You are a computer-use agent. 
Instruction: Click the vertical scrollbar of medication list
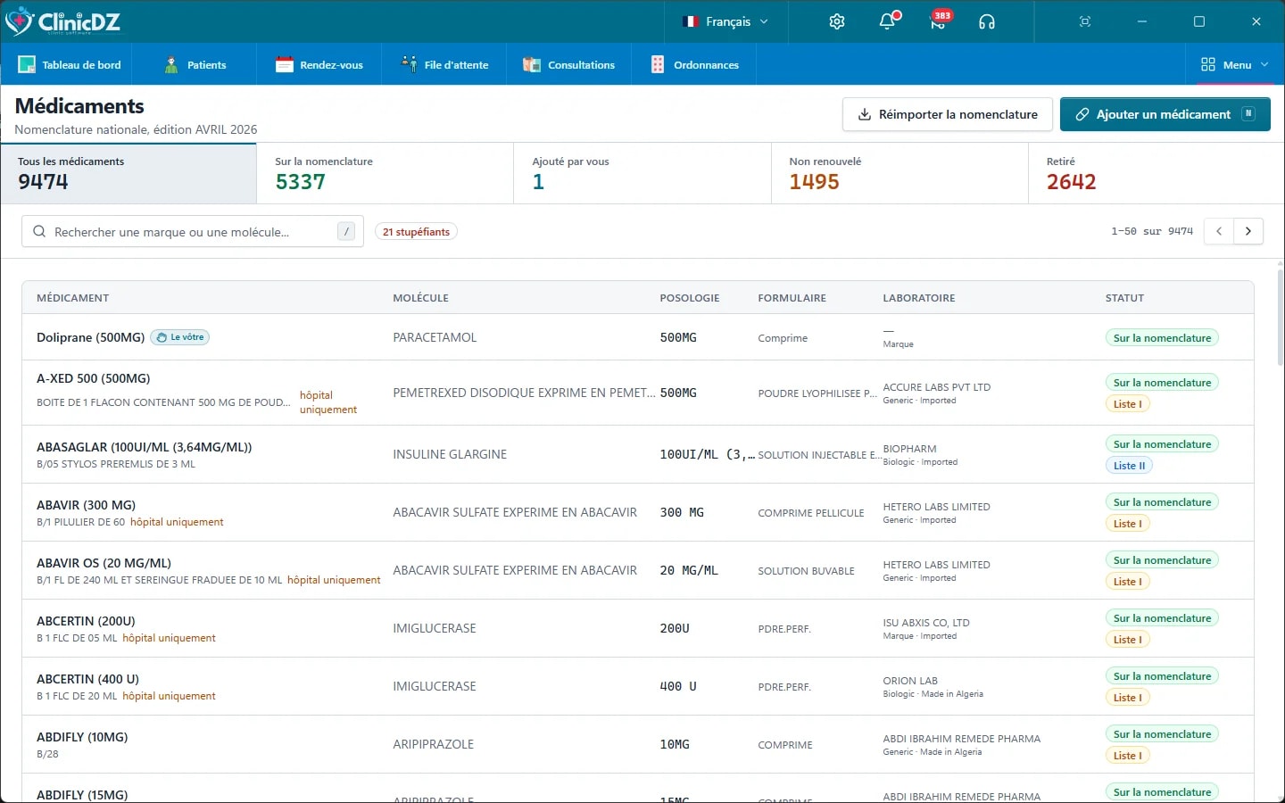1280,317
